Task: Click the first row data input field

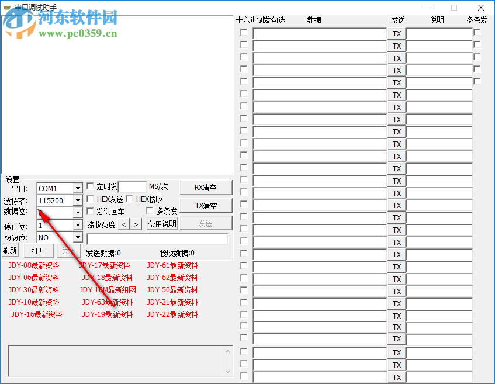Action: [x=320, y=33]
